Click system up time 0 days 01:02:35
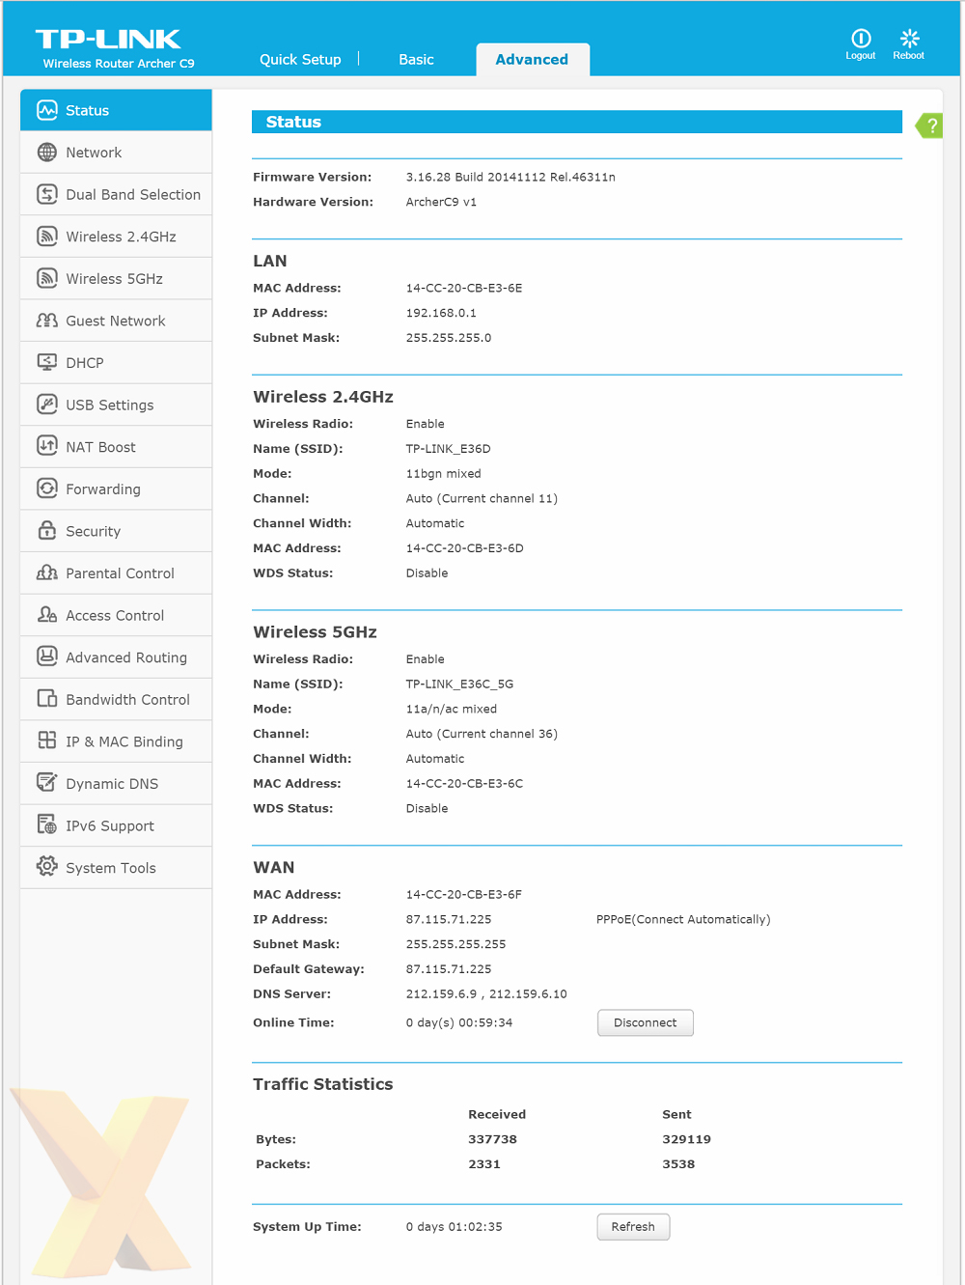Screen dimensions: 965x1285 point(454,1226)
